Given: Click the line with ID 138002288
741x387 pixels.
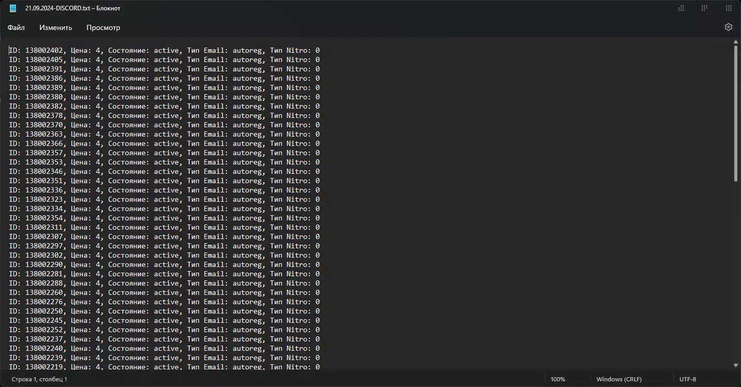Looking at the screenshot, I should coord(164,283).
